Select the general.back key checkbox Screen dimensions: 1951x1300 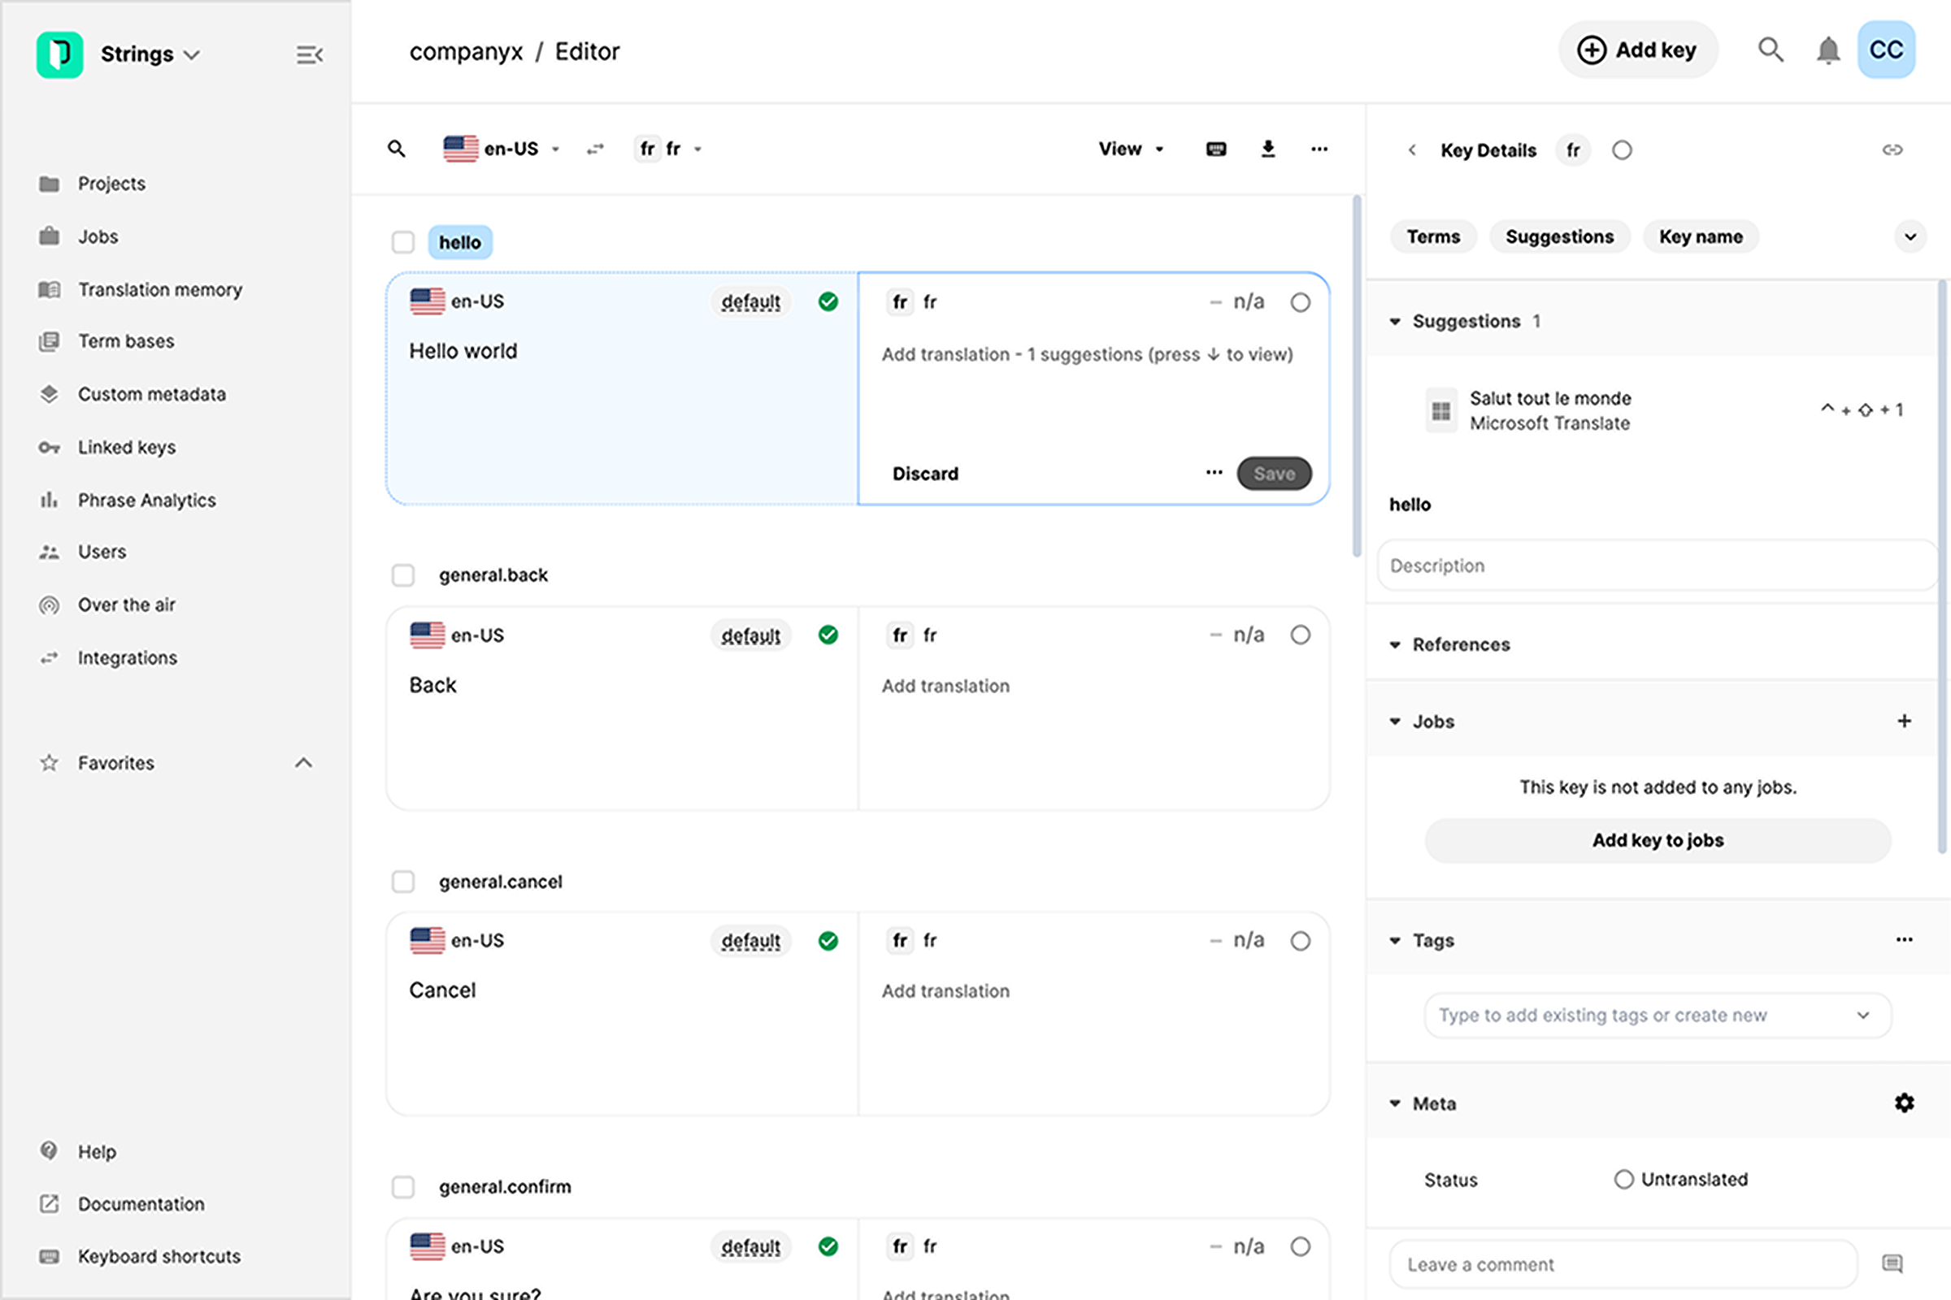coord(403,574)
